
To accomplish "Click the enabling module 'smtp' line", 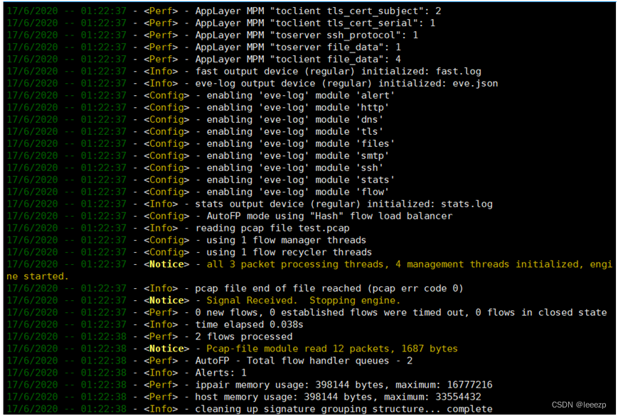I will click(198, 156).
